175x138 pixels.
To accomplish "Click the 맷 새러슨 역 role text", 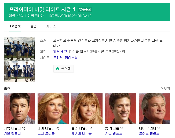I will (x=114, y=128).
